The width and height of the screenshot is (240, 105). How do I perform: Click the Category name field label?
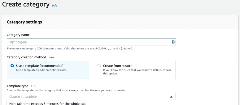[x=18, y=35]
